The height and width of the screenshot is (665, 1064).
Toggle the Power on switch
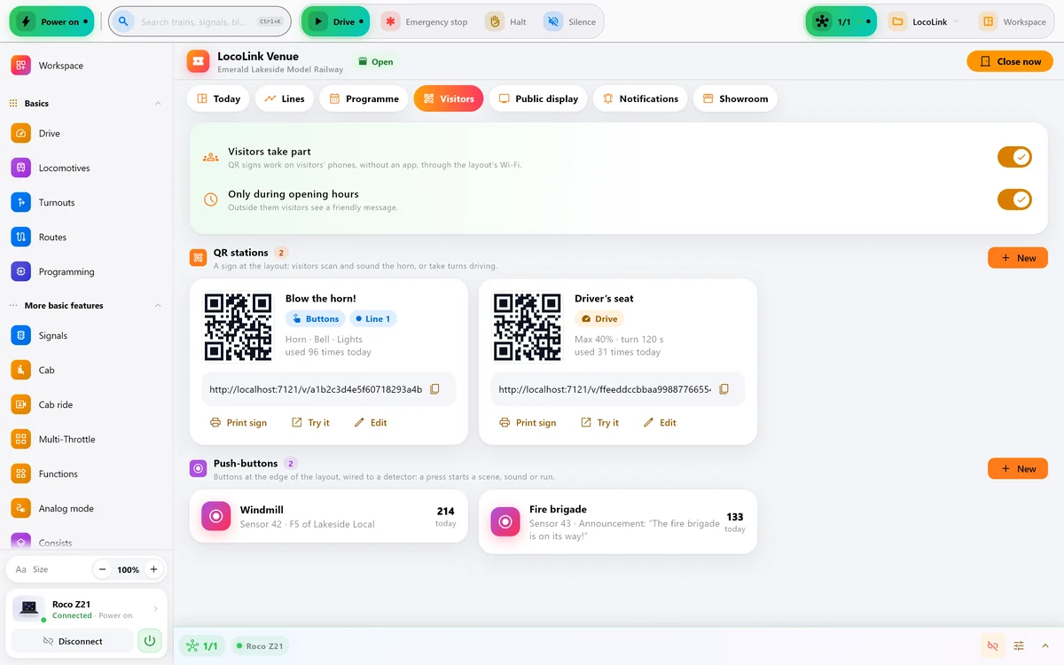(x=51, y=21)
